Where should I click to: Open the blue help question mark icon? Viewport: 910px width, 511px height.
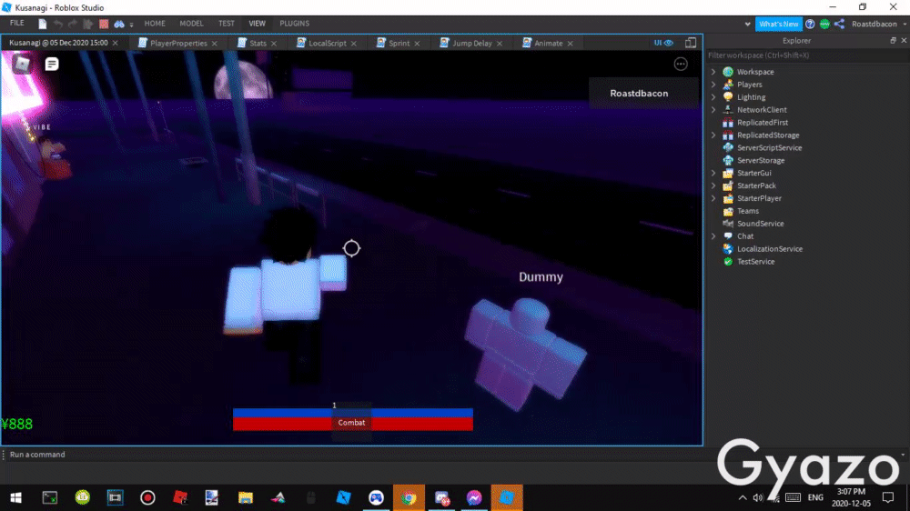click(810, 25)
